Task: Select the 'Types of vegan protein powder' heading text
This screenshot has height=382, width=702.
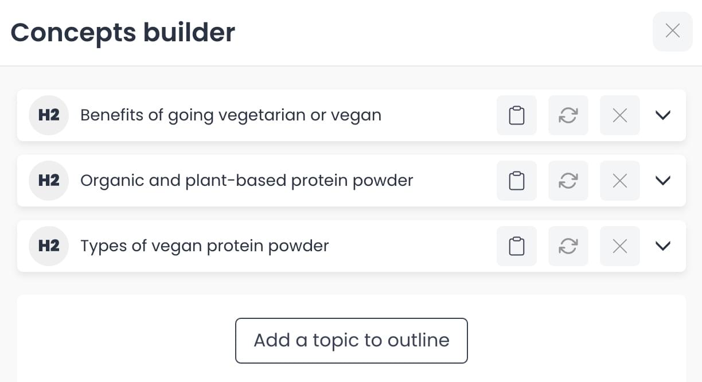Action: coord(205,246)
